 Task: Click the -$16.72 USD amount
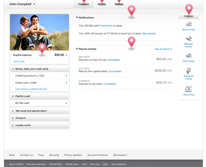click(x=164, y=83)
